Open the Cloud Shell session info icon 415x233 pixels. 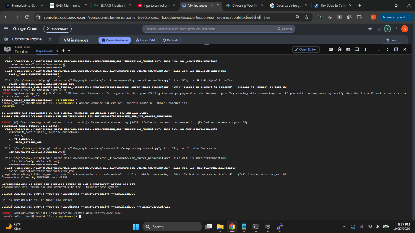click(357, 49)
